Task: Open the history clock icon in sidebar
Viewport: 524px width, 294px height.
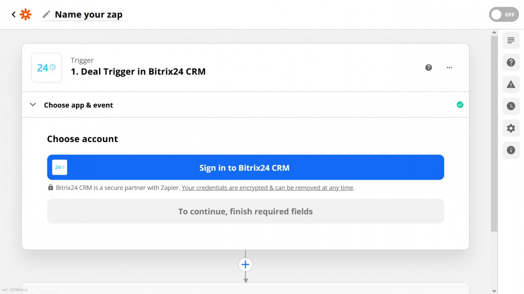Action: 511,106
